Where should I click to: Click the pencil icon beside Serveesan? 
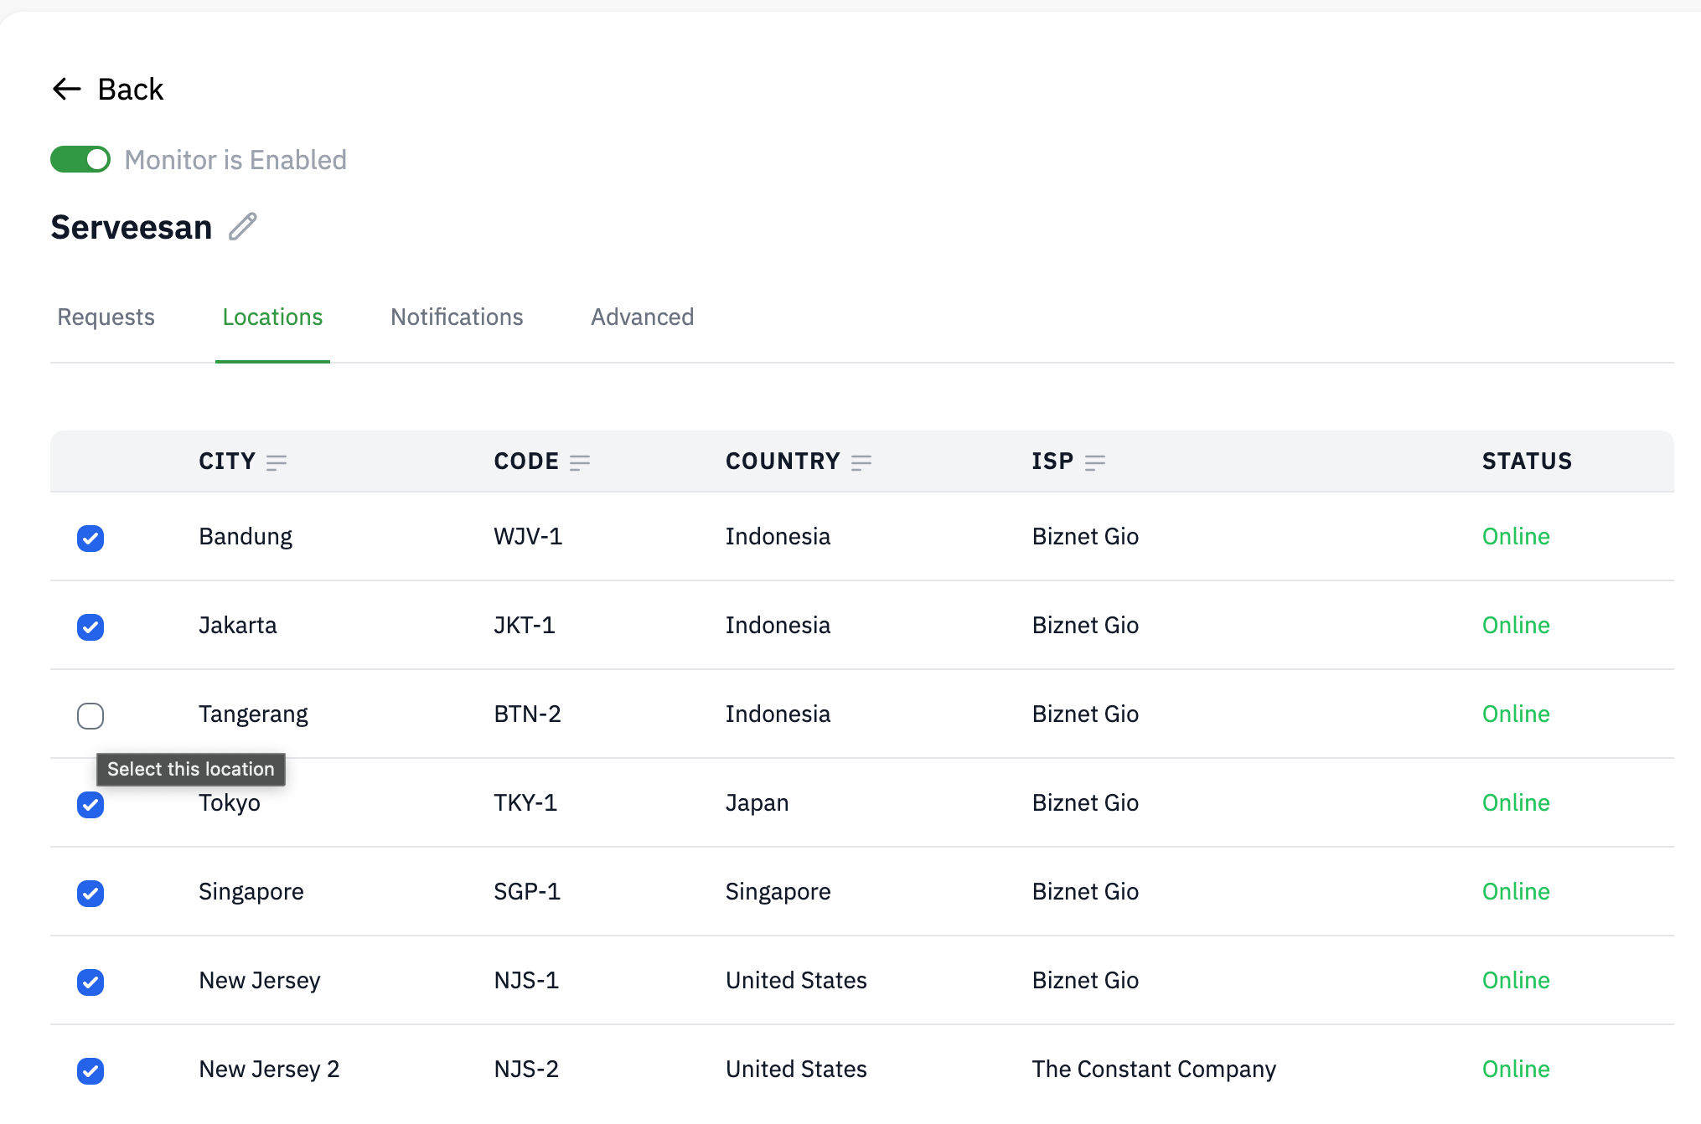click(243, 227)
